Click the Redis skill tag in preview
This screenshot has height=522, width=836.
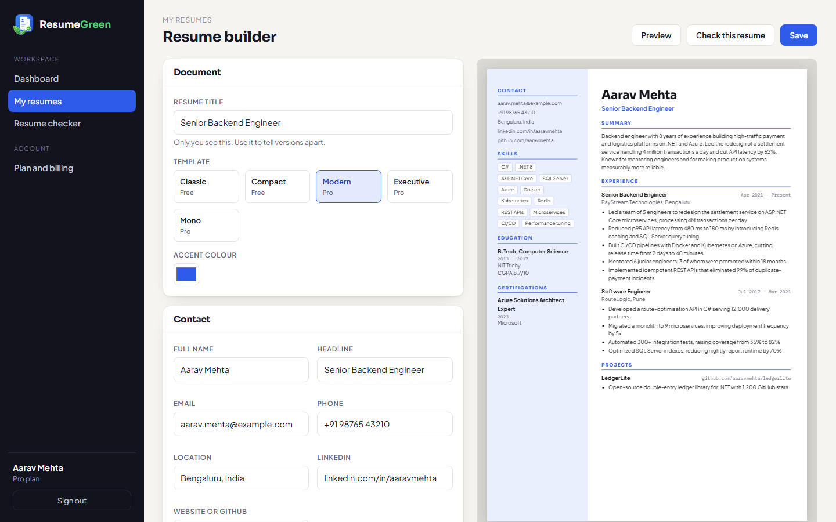click(x=544, y=201)
